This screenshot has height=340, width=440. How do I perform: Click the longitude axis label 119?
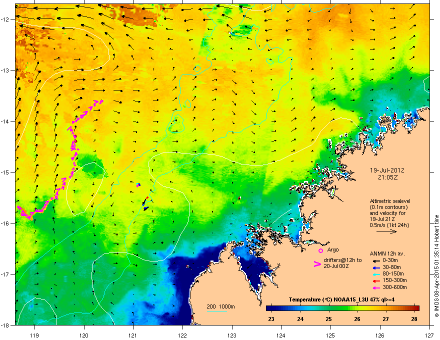coord(34,335)
